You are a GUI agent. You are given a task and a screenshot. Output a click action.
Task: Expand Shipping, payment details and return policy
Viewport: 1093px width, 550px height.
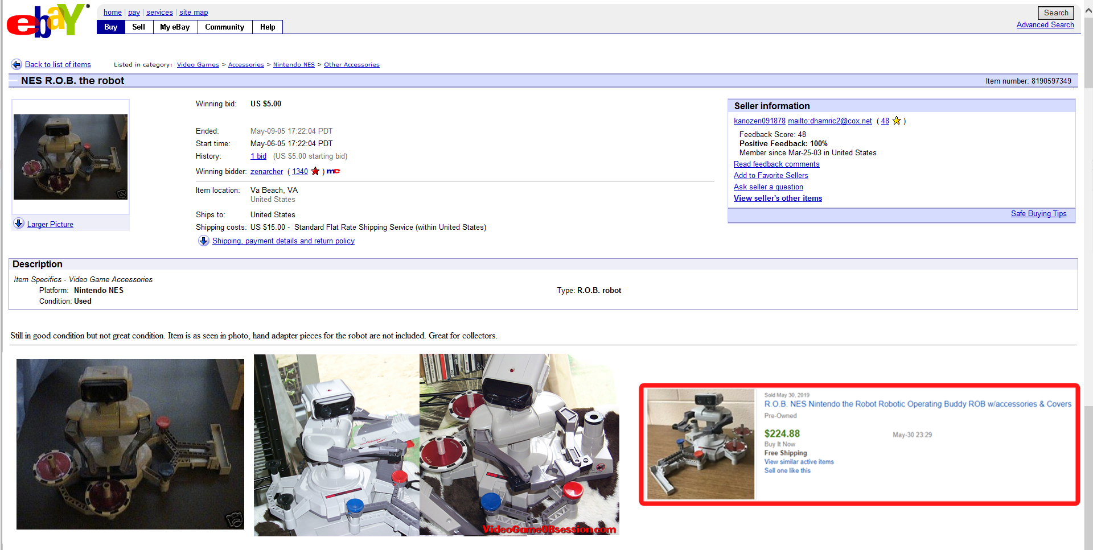coord(283,241)
